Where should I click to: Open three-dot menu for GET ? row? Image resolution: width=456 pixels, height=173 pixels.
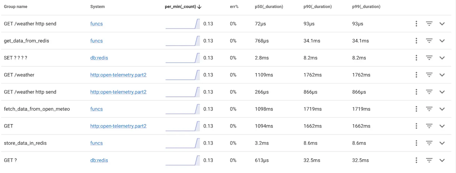click(416, 160)
